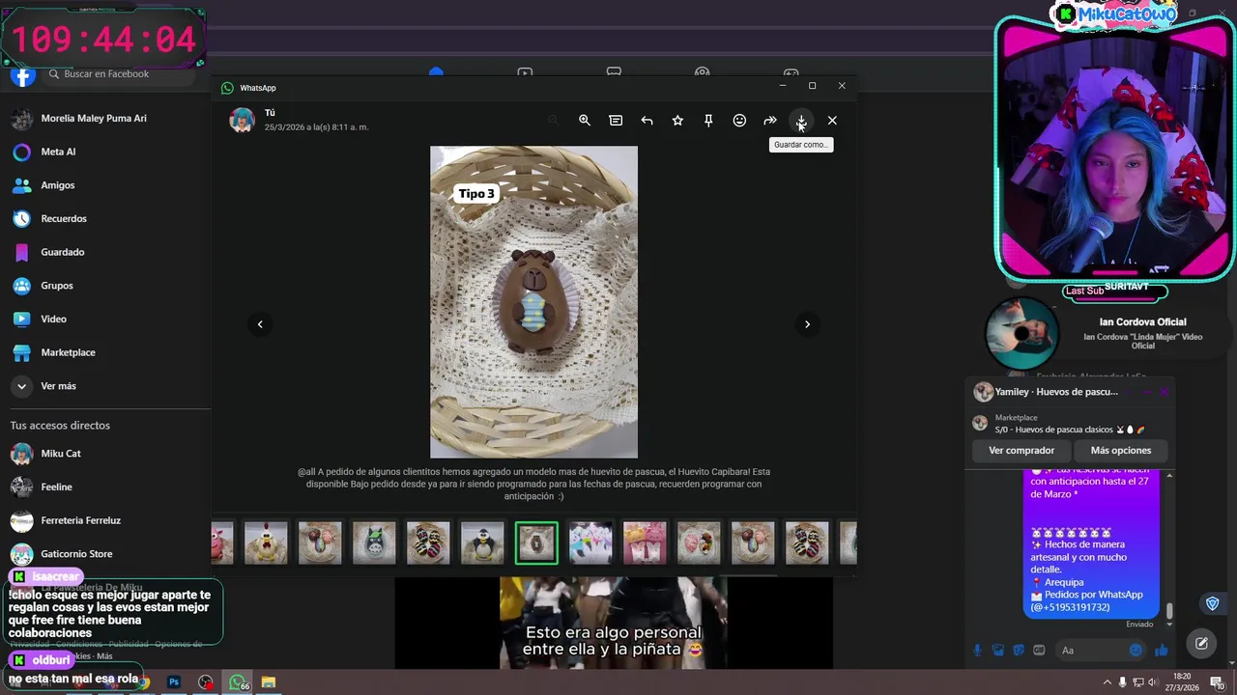This screenshot has width=1237, height=695.
Task: Click the caption text about Huevito Capibara
Action: click(x=533, y=484)
